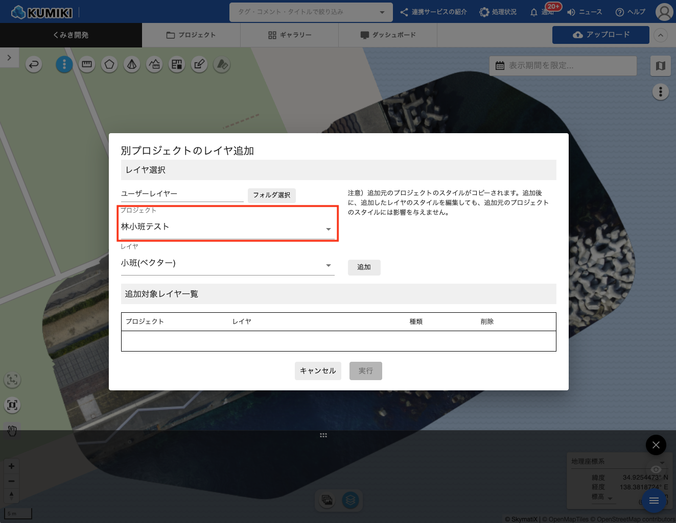Viewport: 676px width, 523px height.
Task: Click the 表示期間を限定 date field
Action: click(x=563, y=66)
